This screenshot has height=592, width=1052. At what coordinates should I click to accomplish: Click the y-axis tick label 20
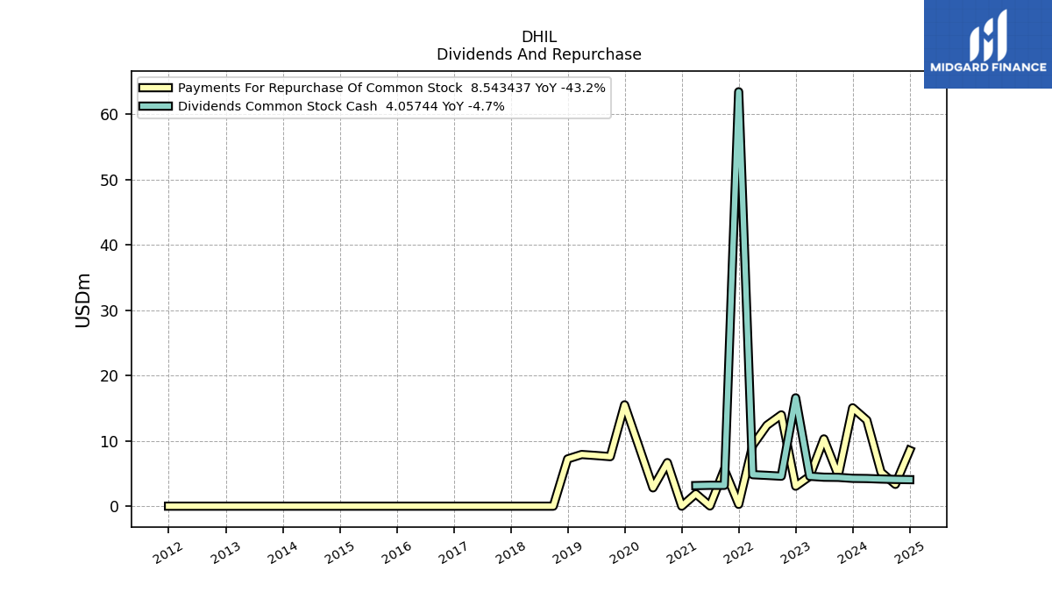click(110, 376)
